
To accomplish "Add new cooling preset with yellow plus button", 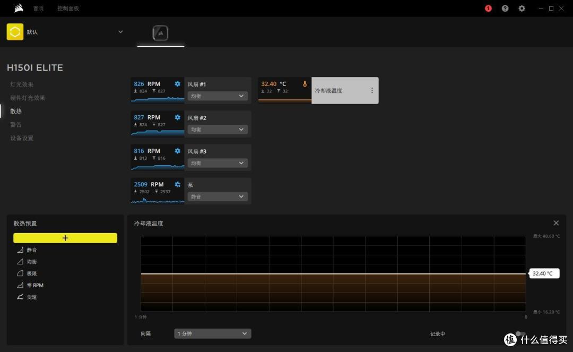I will coord(65,238).
